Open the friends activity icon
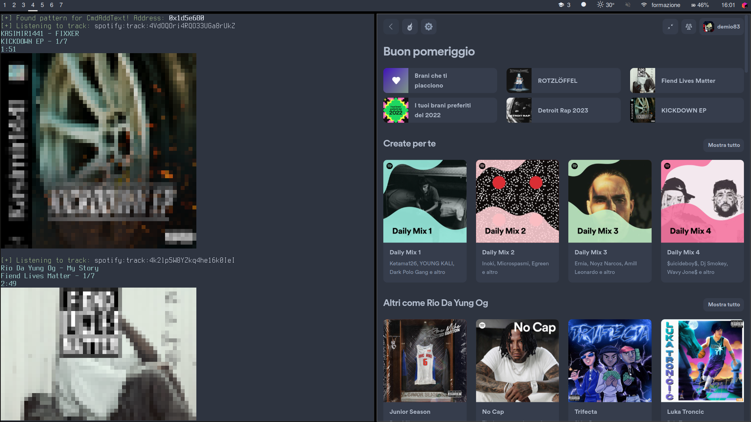751x422 pixels. point(689,27)
